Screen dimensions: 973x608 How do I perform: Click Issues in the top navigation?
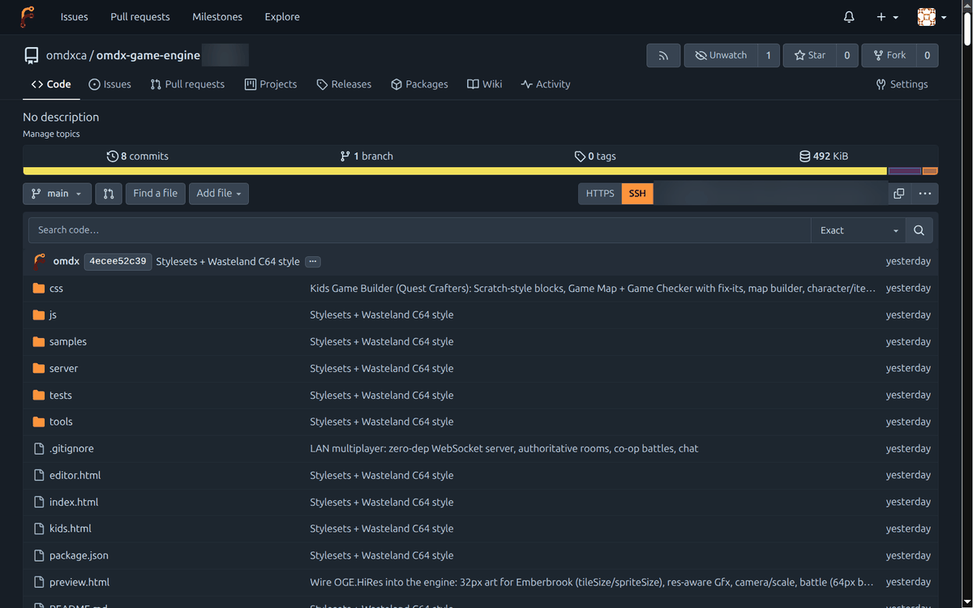pyautogui.click(x=75, y=16)
